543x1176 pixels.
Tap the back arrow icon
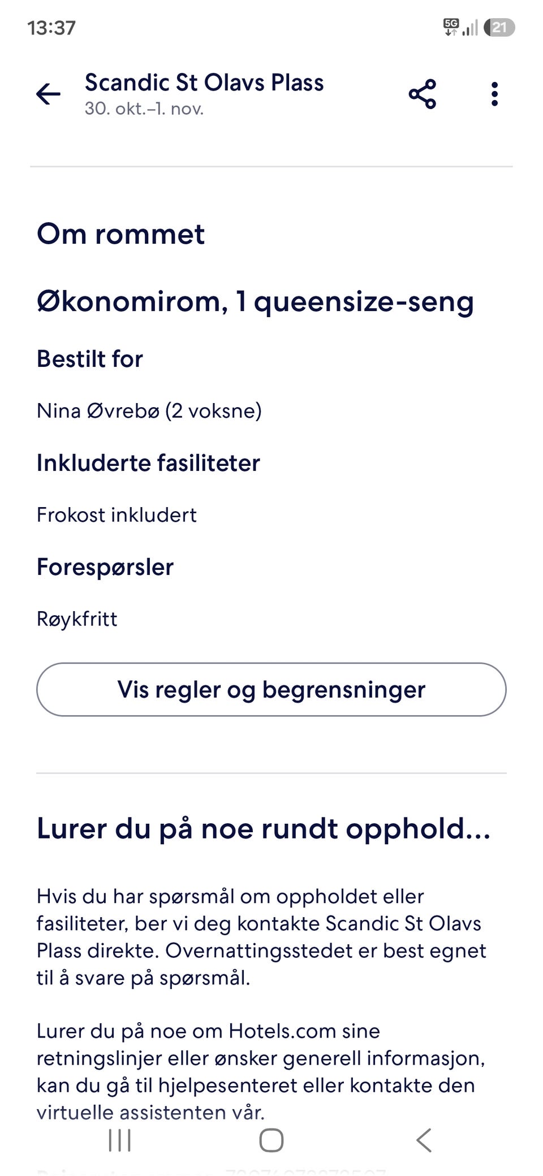pyautogui.click(x=48, y=94)
